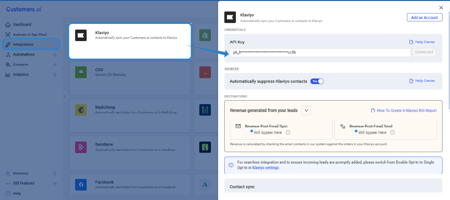
Task: Click the Directory people icon
Action: click(x=8, y=173)
